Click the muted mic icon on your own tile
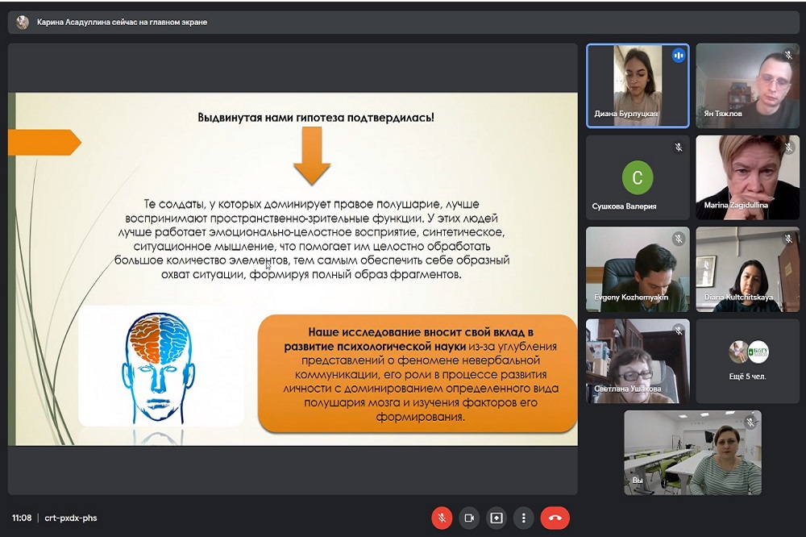 tap(750, 422)
